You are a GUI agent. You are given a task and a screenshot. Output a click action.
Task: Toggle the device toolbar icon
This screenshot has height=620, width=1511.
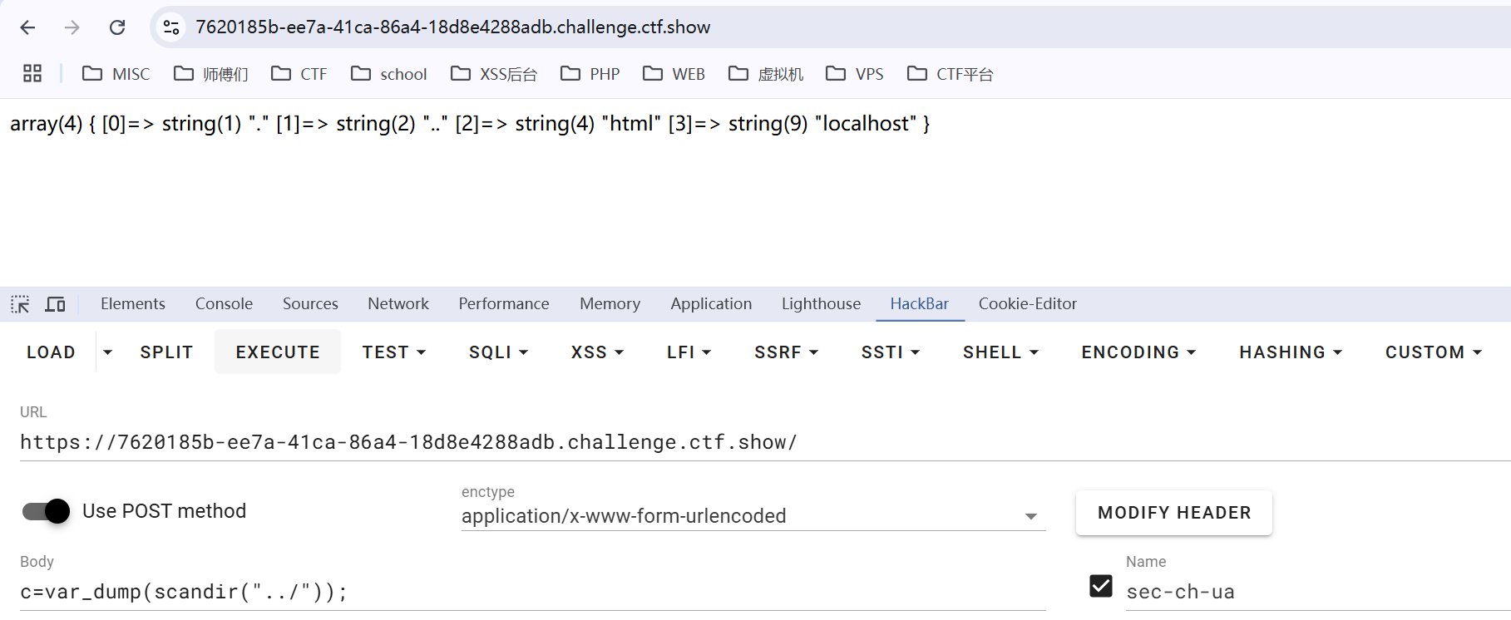pos(55,304)
